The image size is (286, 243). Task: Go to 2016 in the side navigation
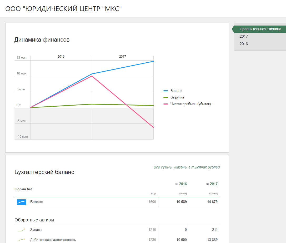click(244, 44)
